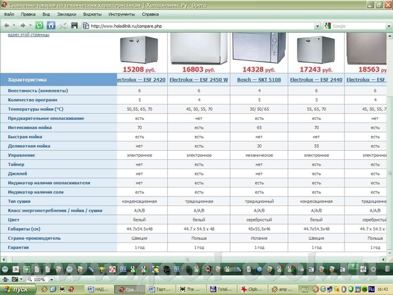Switch to amp ... taskbar window
This screenshot has width=393, height=295.
click(282, 290)
